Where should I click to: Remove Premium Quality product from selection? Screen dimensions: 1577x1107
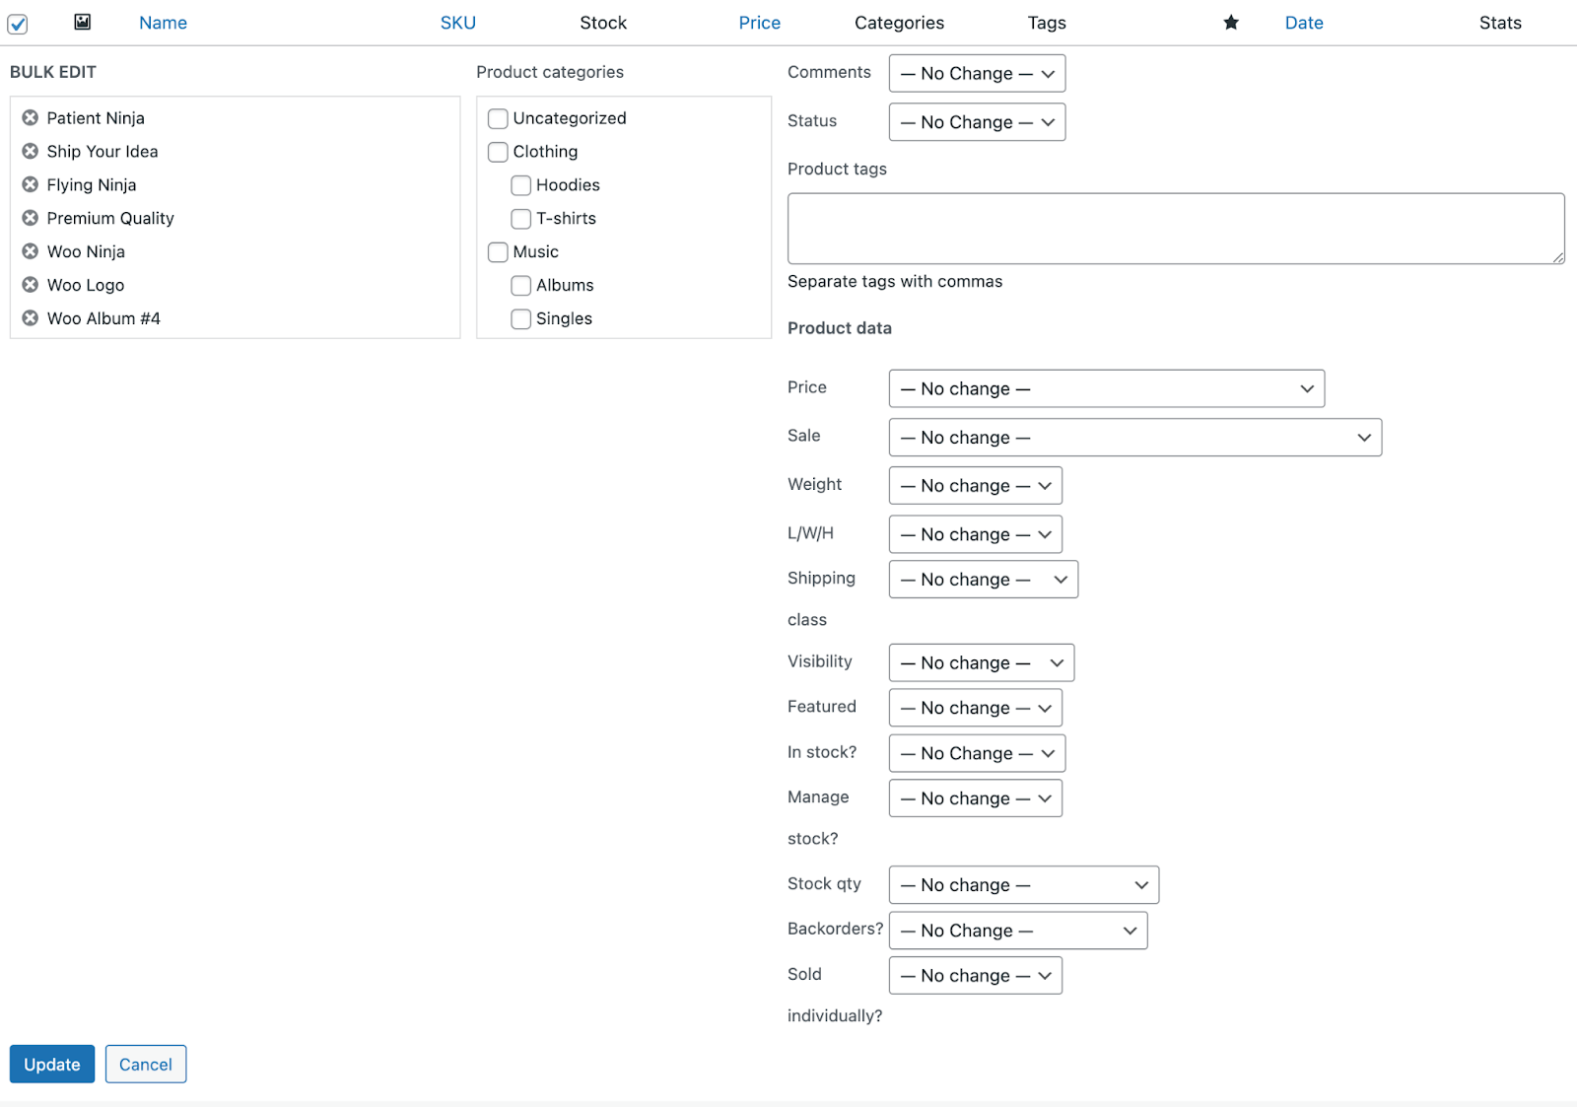30,218
